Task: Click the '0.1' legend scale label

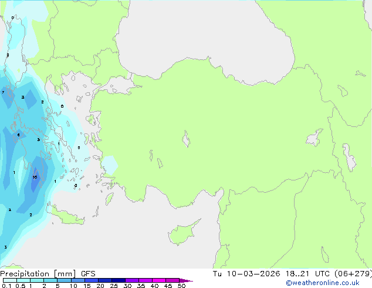Action: tap(6, 286)
